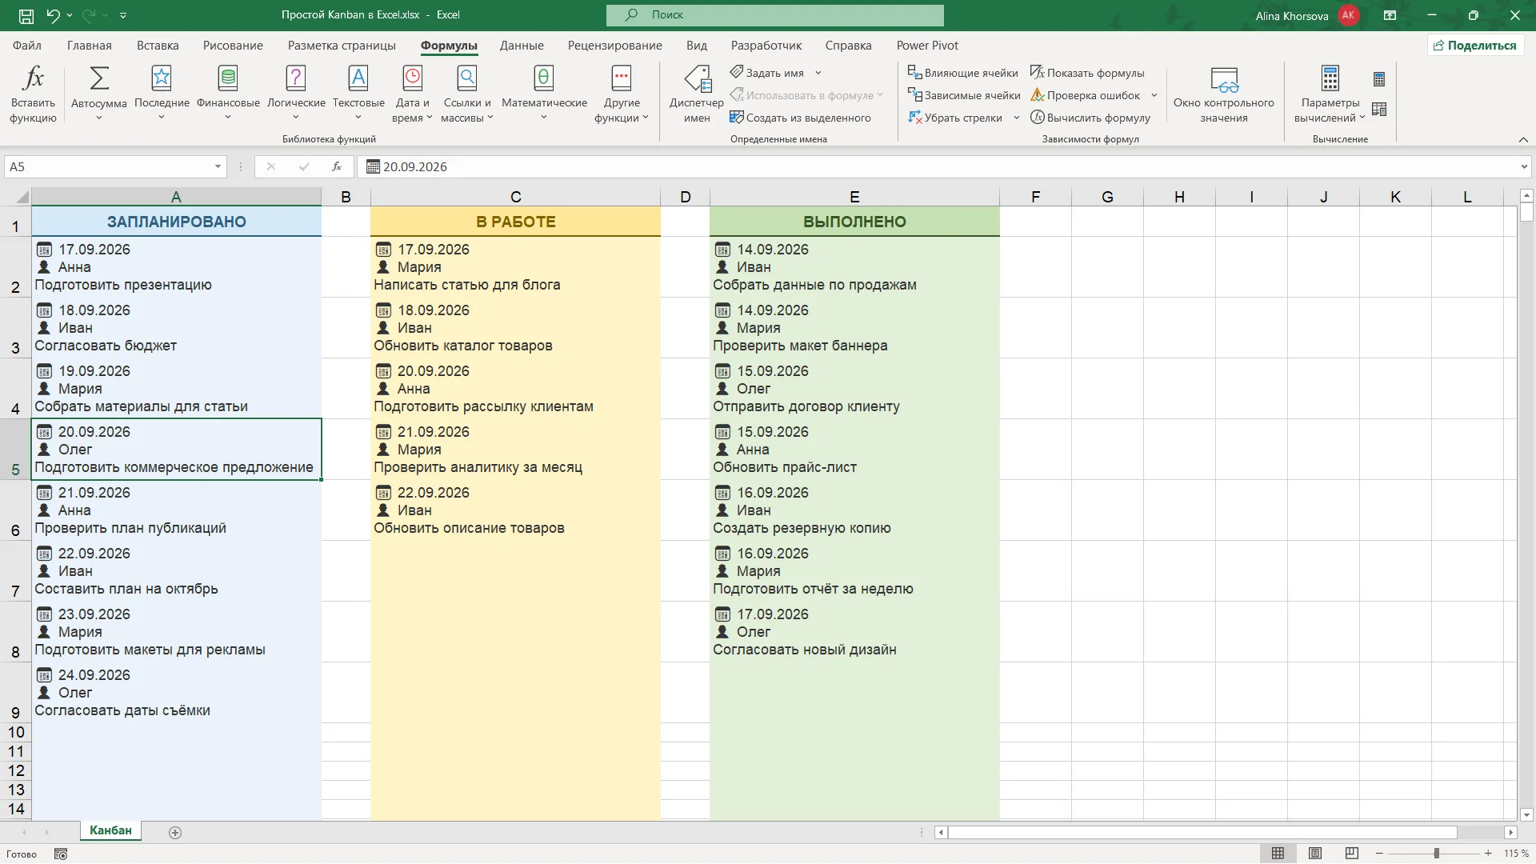Click the AutoSum sigma icon
Screen dimensions: 1536x864
click(x=99, y=78)
